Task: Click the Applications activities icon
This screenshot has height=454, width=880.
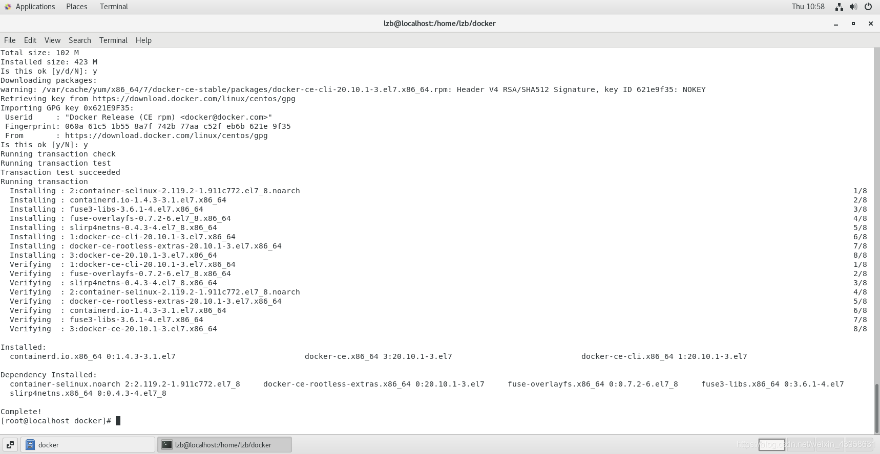Action: pos(8,7)
